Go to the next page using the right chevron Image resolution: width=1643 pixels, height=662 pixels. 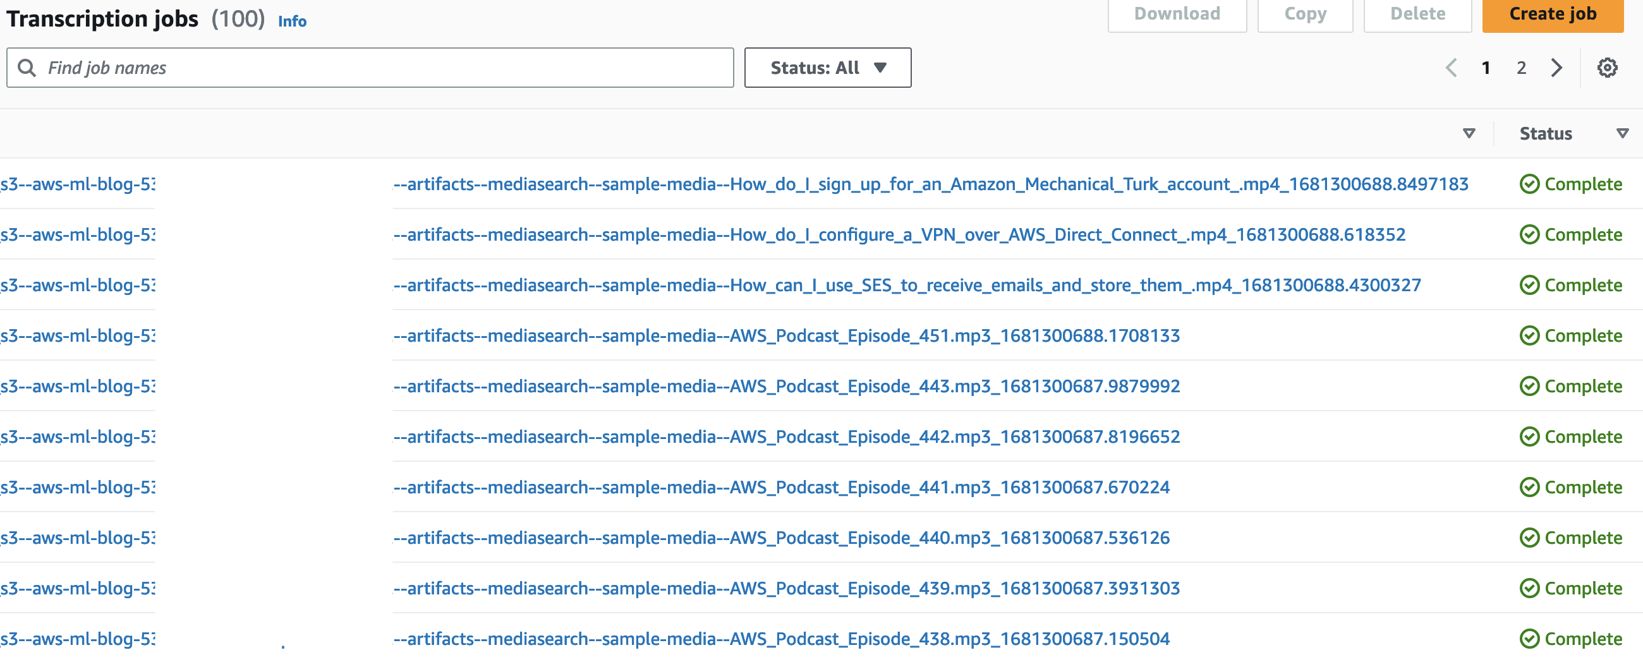click(x=1556, y=68)
